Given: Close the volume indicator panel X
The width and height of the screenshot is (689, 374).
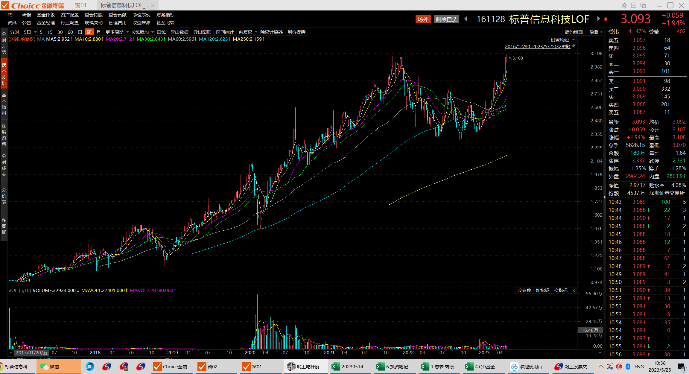Looking at the screenshot, I should tap(573, 291).
